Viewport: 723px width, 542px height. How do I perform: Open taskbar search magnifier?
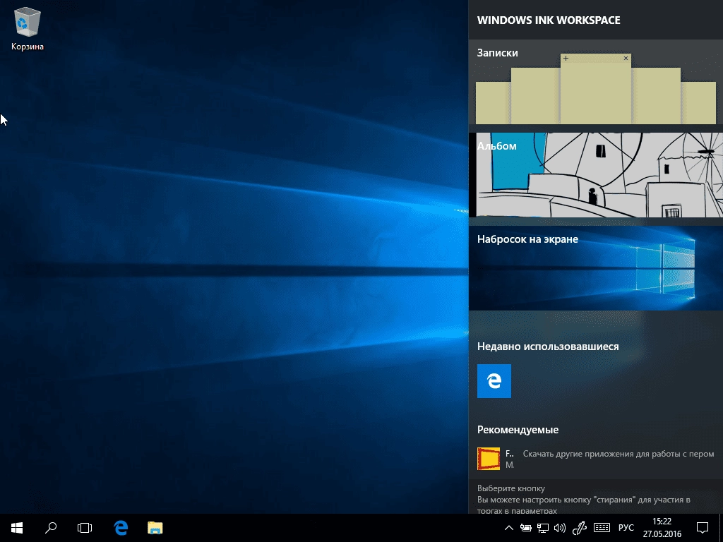[51, 528]
